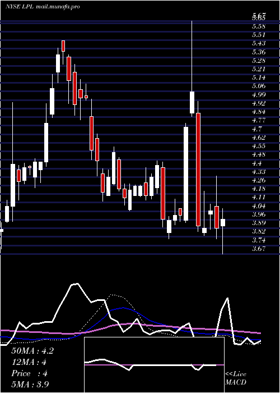Click the 4.18 price axis label
This screenshot has width=280, height=393.
259,189
